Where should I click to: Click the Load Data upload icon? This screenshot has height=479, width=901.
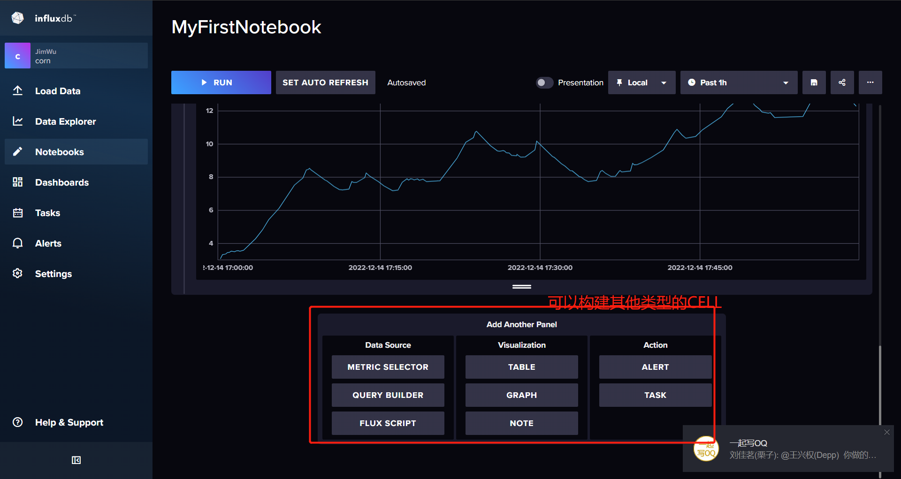pyautogui.click(x=18, y=90)
